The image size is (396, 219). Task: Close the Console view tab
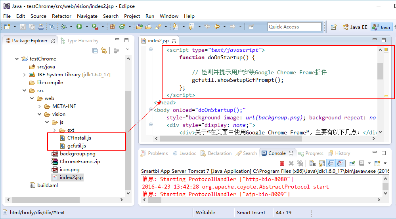[x=291, y=153]
